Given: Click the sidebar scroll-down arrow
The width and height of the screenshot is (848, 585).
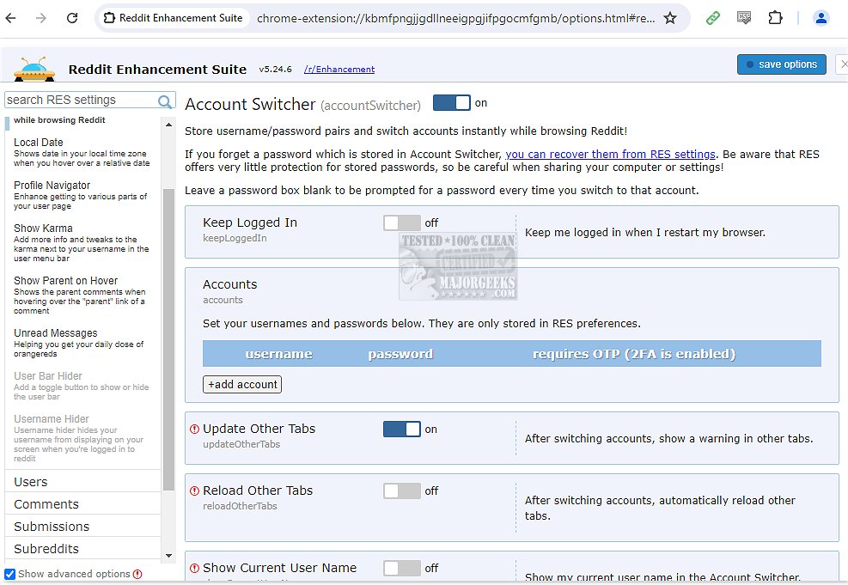Looking at the screenshot, I should 168,556.
